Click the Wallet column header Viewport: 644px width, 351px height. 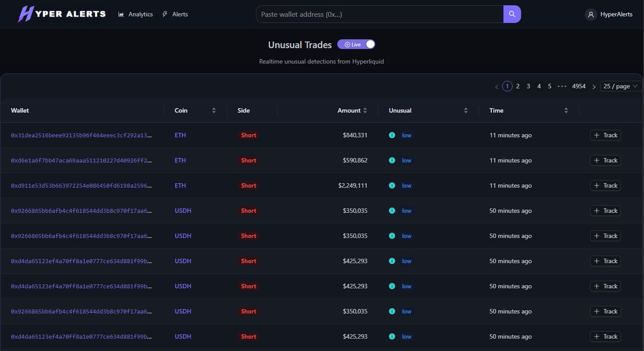click(x=20, y=110)
